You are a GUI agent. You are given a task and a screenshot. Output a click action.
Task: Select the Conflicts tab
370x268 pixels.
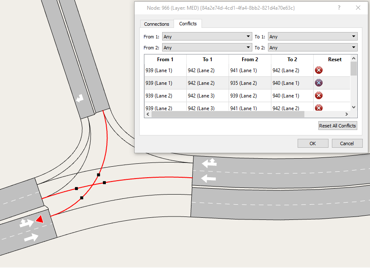[x=188, y=24]
